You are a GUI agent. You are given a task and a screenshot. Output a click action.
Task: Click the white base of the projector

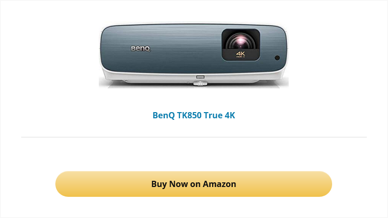pos(193,80)
